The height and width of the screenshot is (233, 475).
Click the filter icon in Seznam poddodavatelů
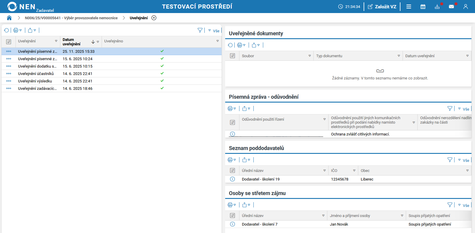(450, 160)
